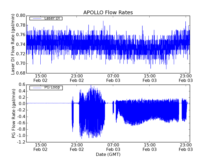Click "23:00 Feb 02" label under PG Loop plot
Screen dimensions: 211x158
77,147
